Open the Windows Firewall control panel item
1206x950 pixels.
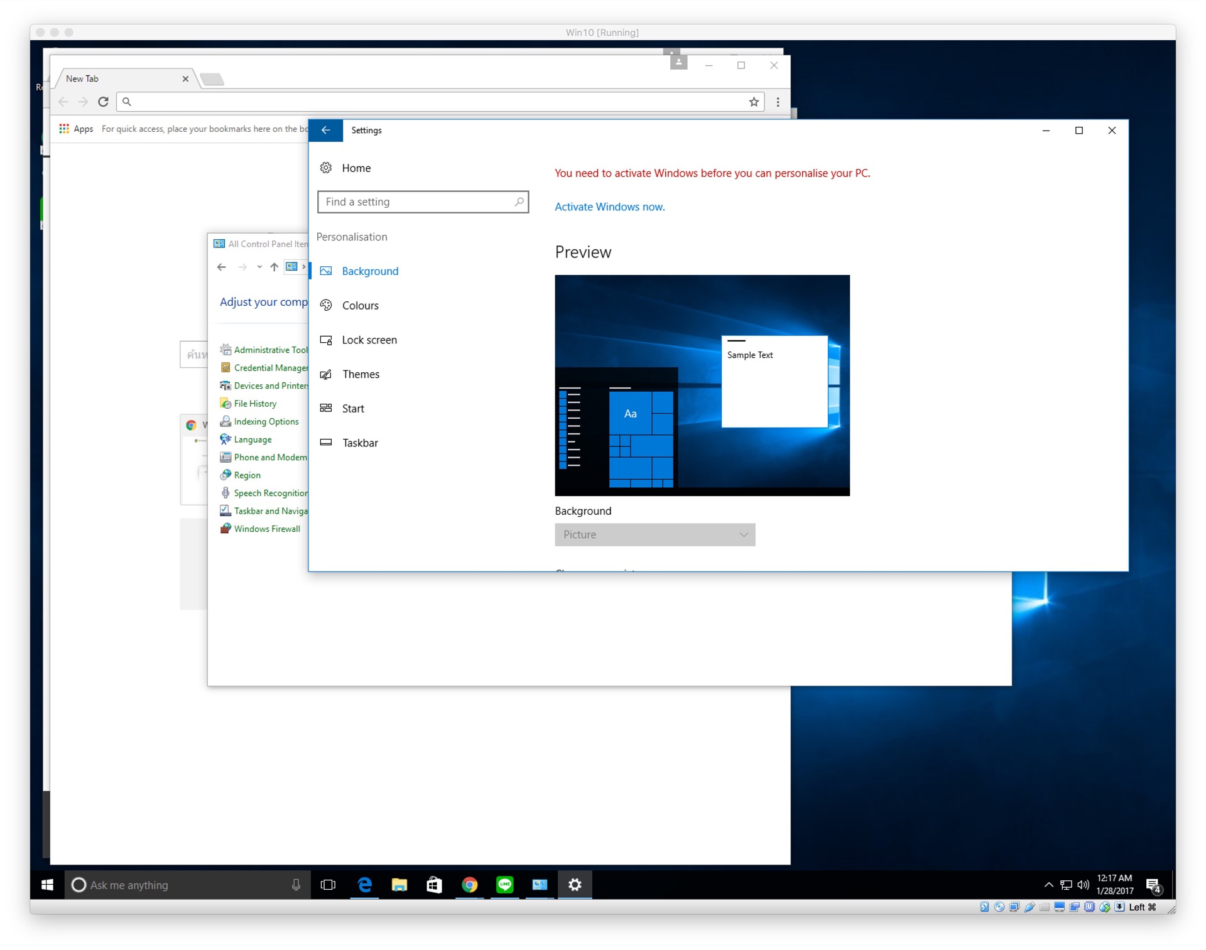pos(266,529)
